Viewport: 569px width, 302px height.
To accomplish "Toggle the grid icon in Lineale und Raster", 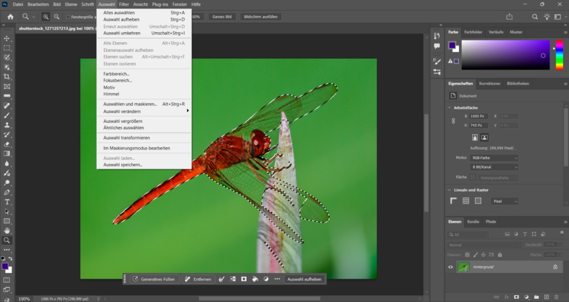I will pos(466,201).
